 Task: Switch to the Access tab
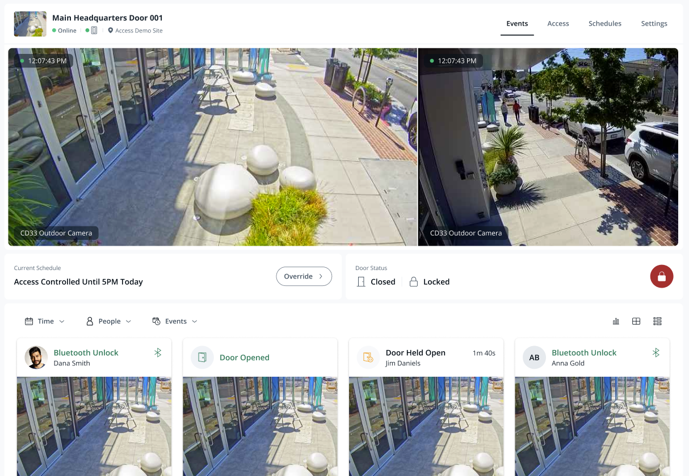coord(558,24)
